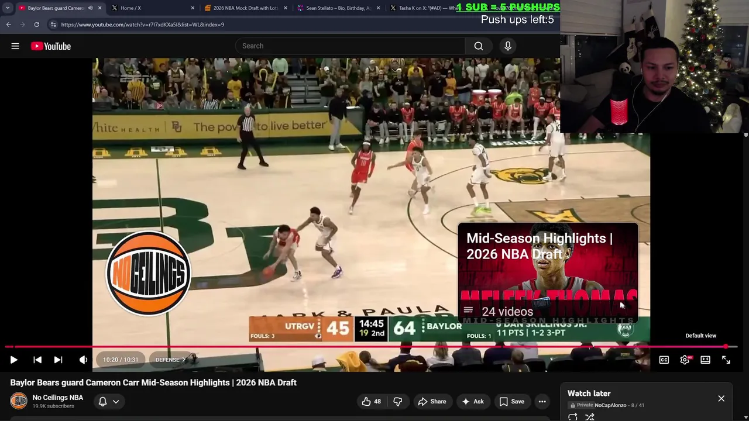This screenshot has height=421, width=749.
Task: Close the 2026 NBA Mock Draft tab
Action: click(286, 8)
